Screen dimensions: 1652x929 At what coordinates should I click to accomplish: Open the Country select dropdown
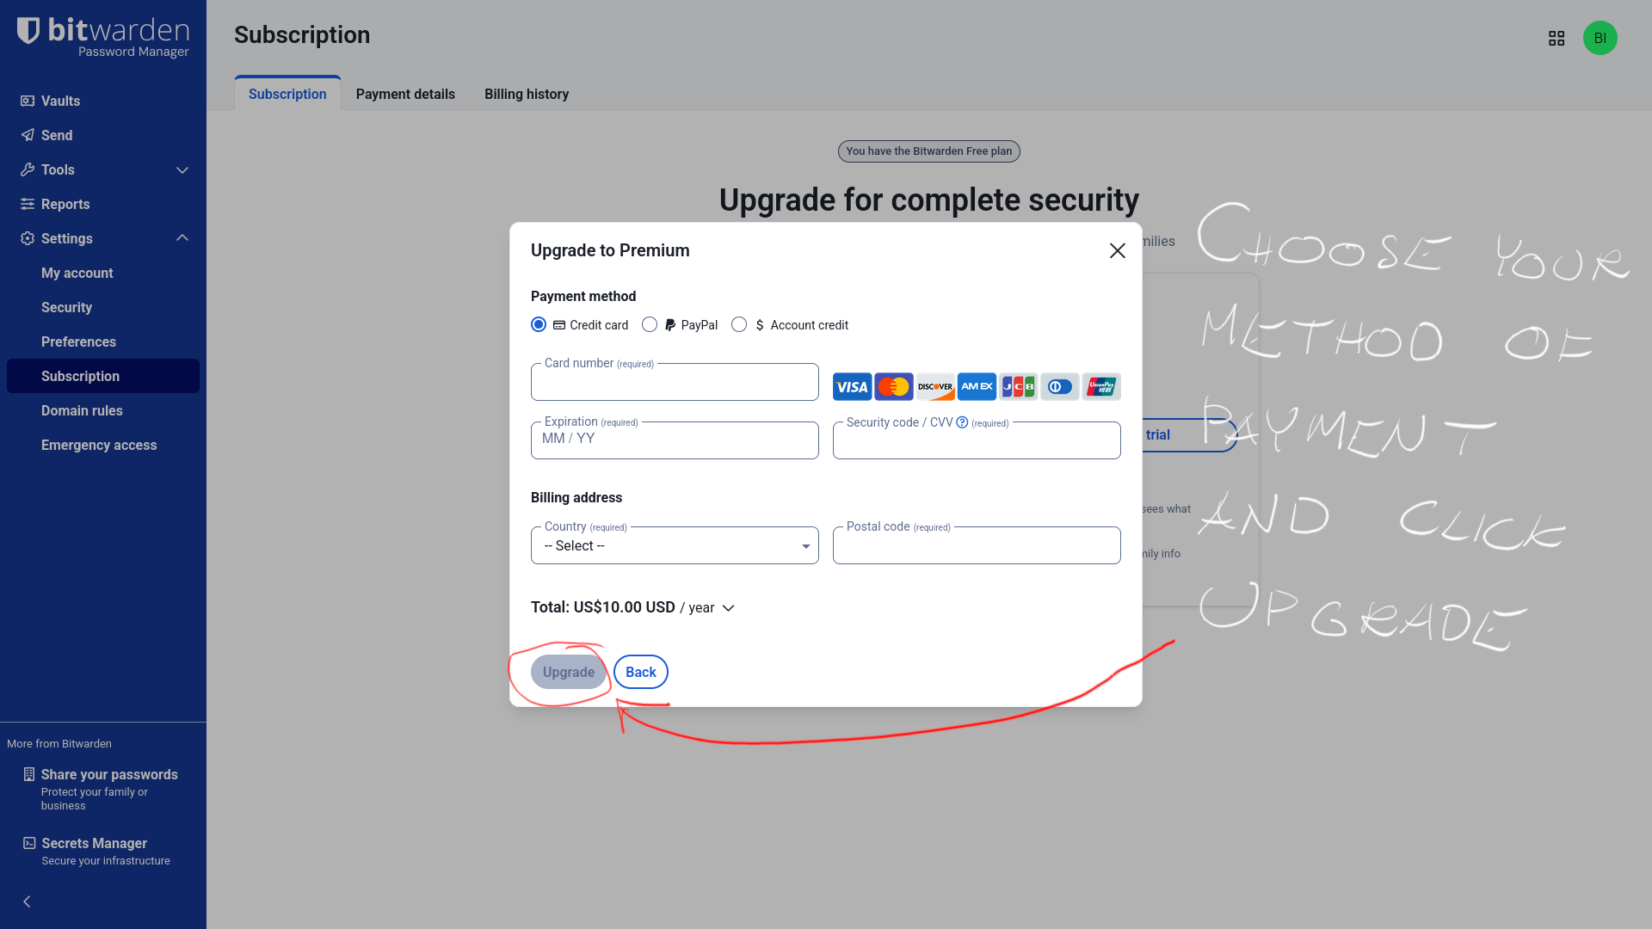point(675,546)
